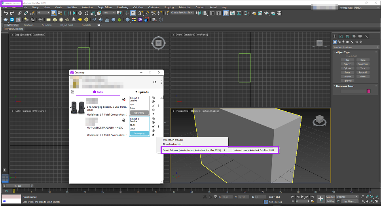Click the Developing status button
The width and height of the screenshot is (381, 206).
pos(139,133)
